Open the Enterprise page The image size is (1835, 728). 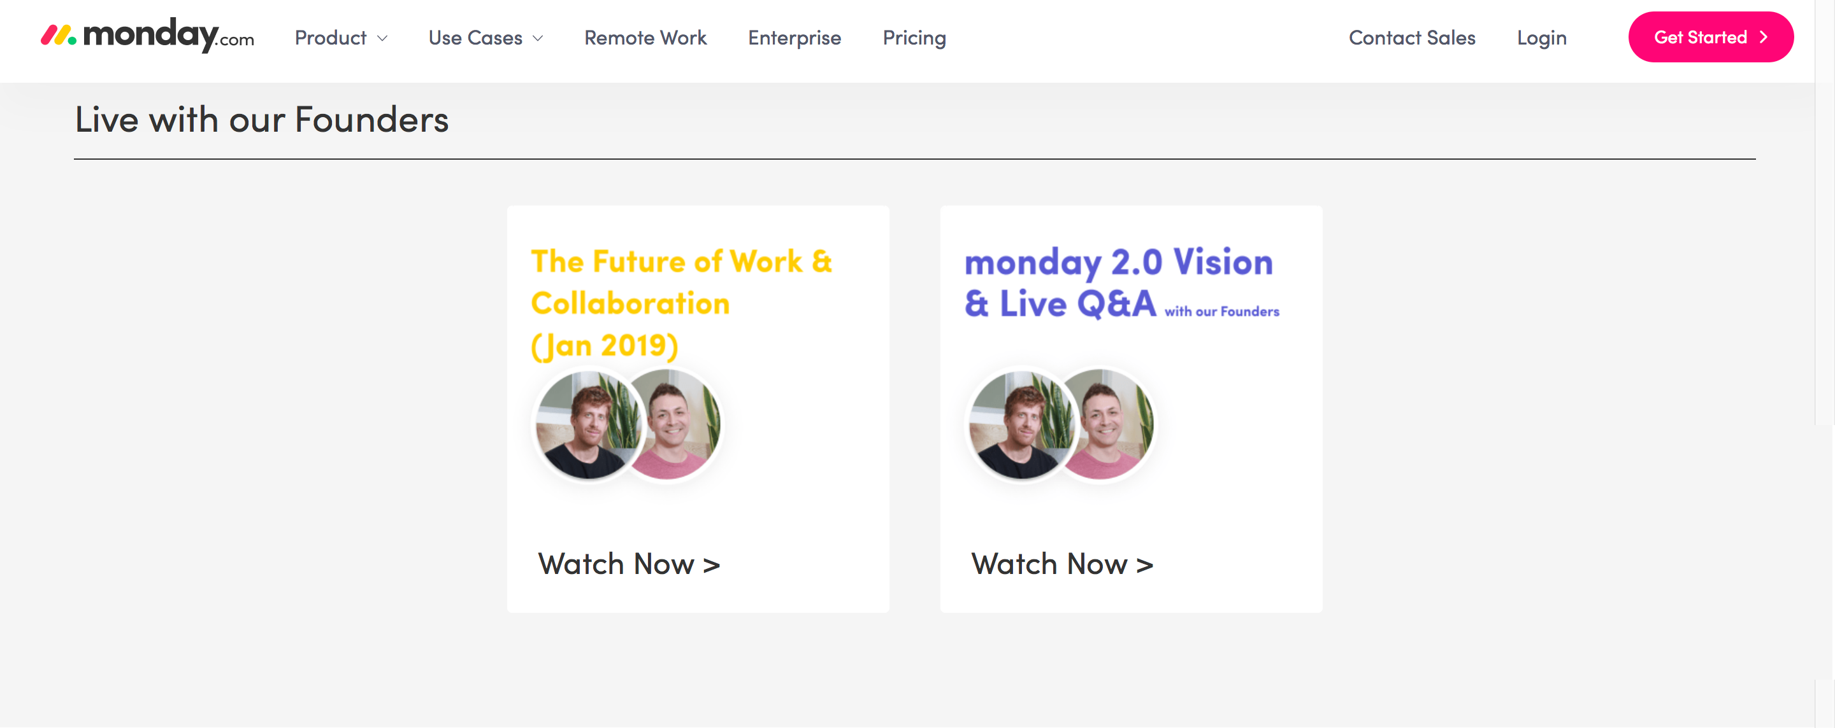click(795, 38)
